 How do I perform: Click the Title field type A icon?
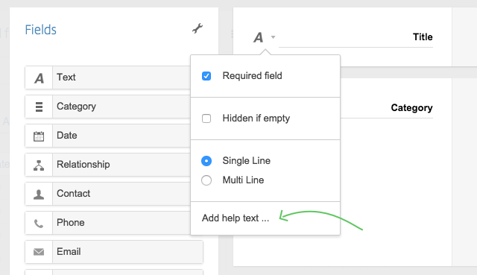[259, 38]
